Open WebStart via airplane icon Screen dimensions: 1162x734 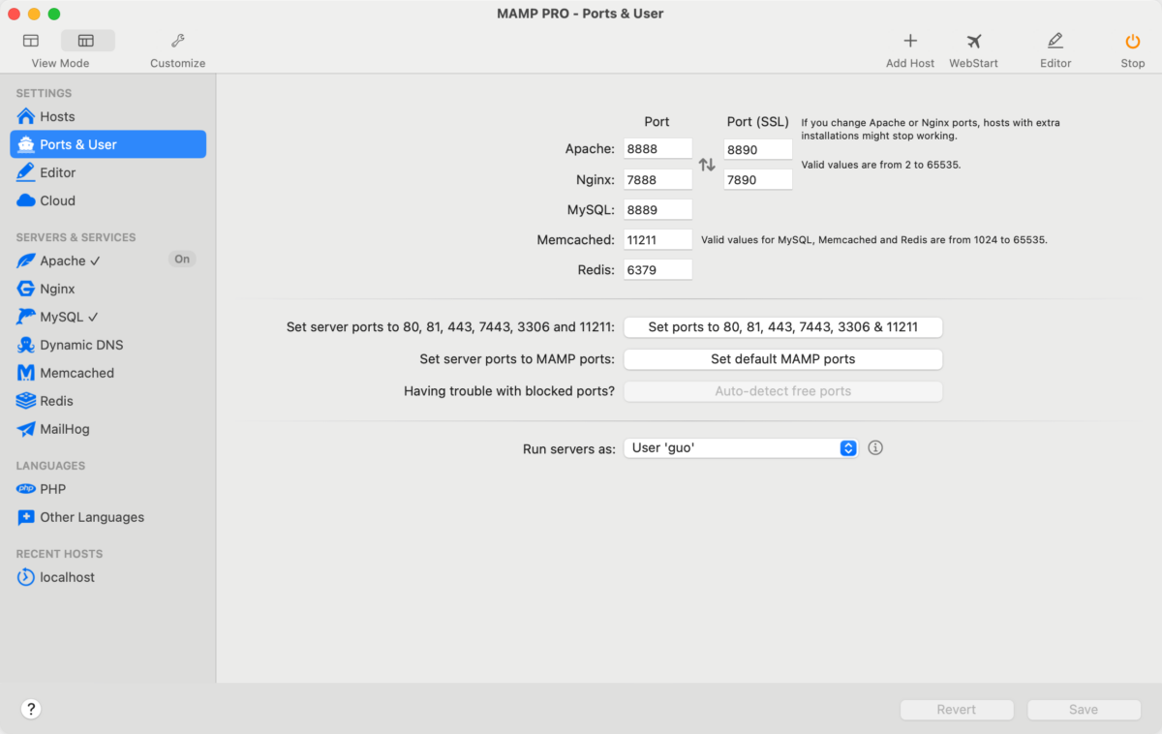(x=973, y=41)
